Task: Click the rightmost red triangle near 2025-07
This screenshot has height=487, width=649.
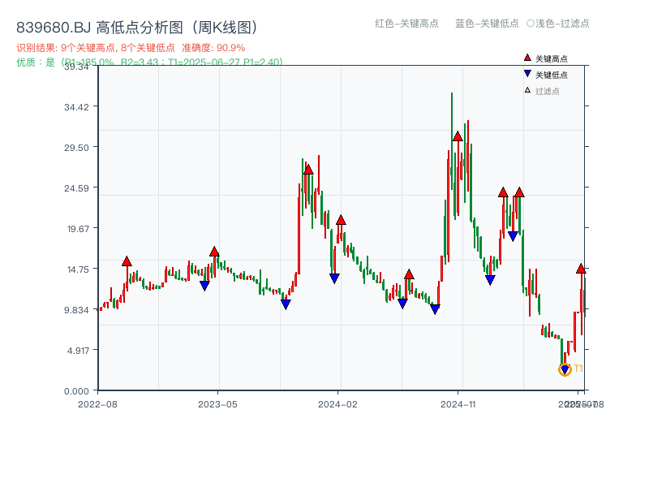Action: 582,268
